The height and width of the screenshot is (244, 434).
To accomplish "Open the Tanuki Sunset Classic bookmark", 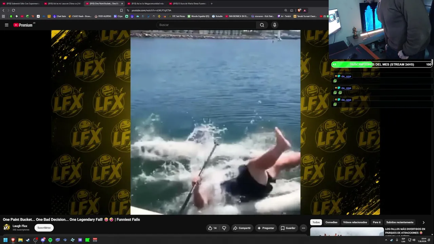I will tap(305, 16).
